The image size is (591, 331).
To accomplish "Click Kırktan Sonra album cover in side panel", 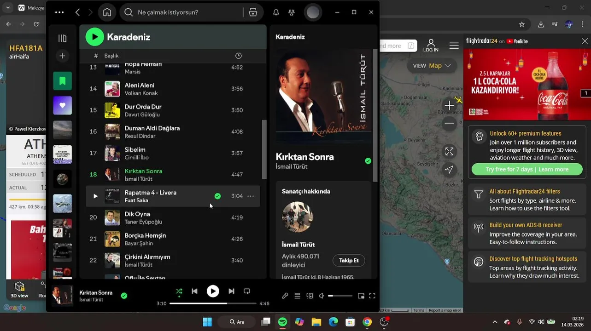I will point(323,97).
